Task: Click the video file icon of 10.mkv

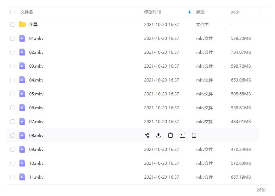Action: coord(22,163)
